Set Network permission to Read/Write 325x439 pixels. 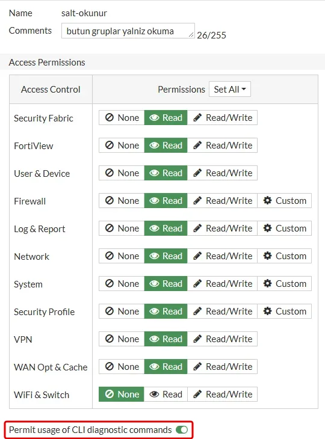point(223,256)
